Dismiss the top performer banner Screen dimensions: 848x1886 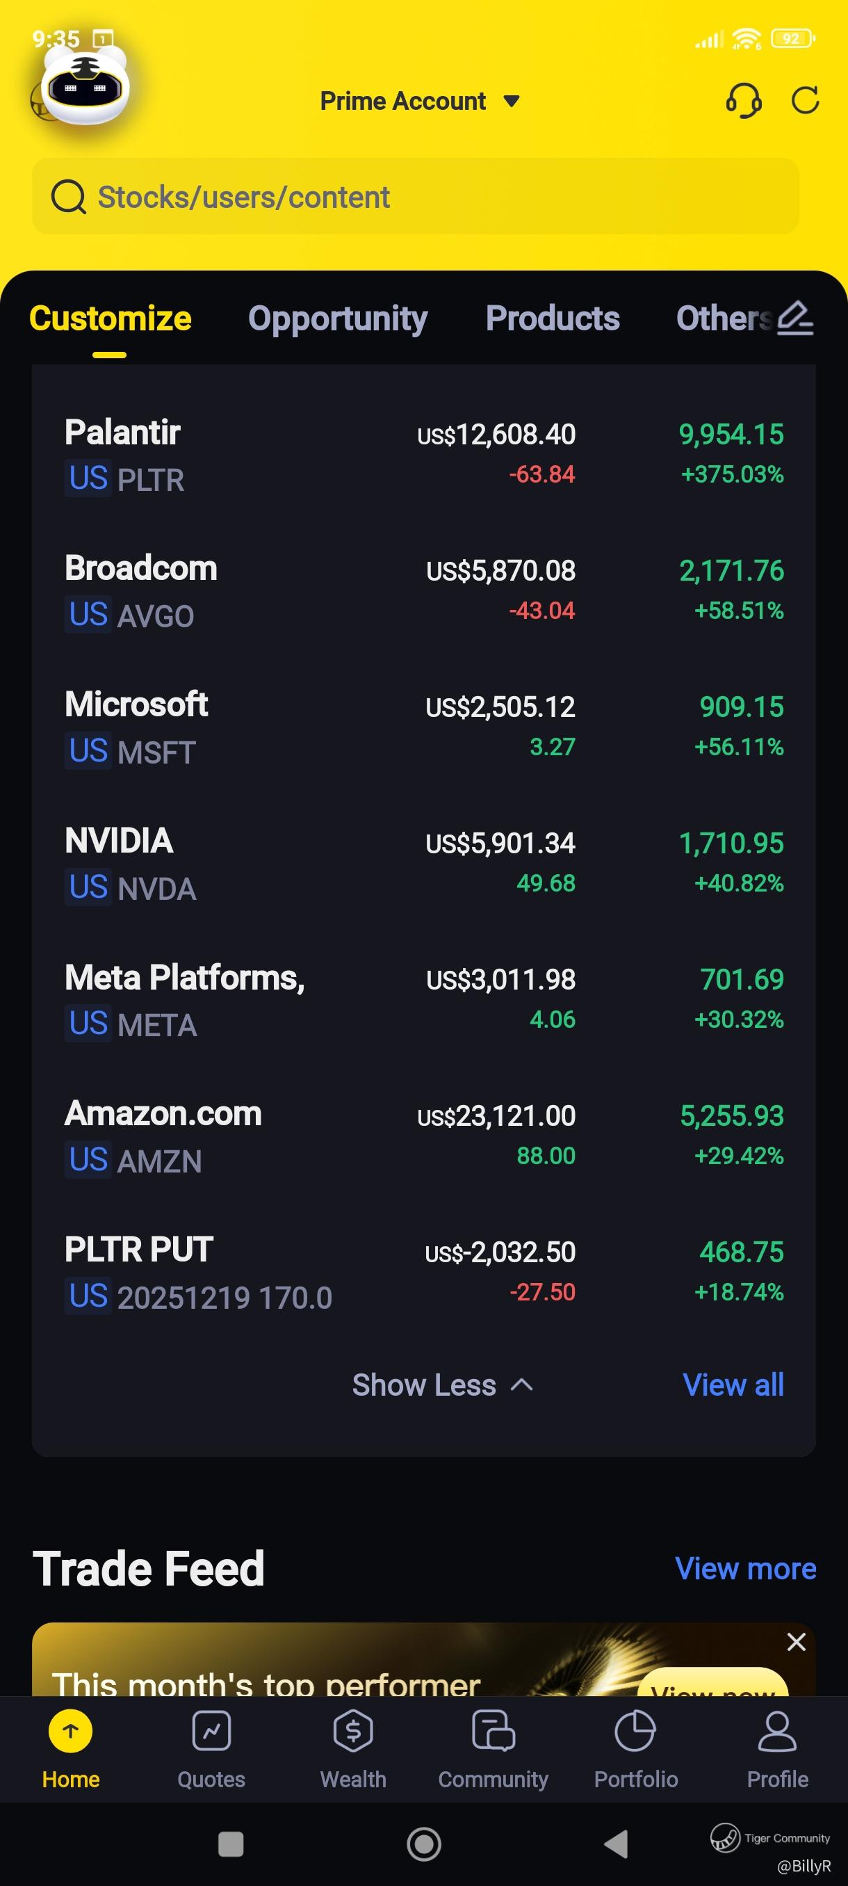796,1642
